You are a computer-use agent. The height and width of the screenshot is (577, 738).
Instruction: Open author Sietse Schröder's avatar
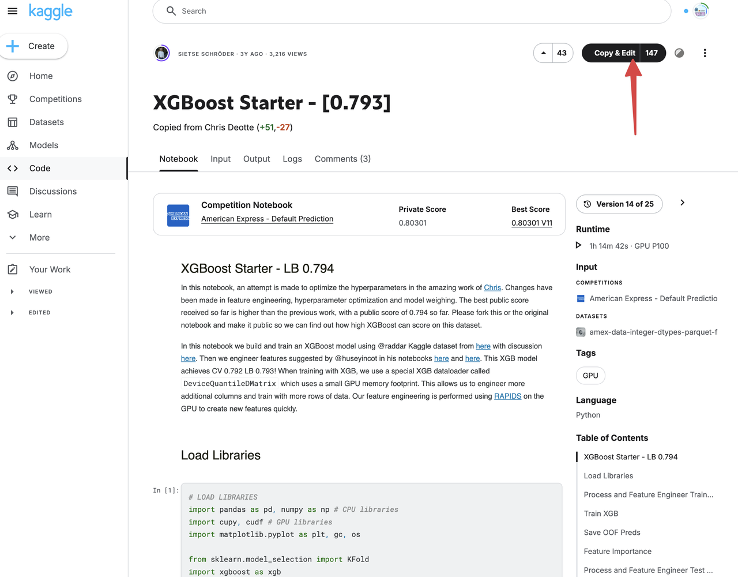pos(162,54)
